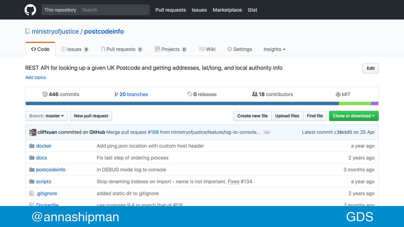Click cliffxuan's avatar thumbnail

coord(33,132)
